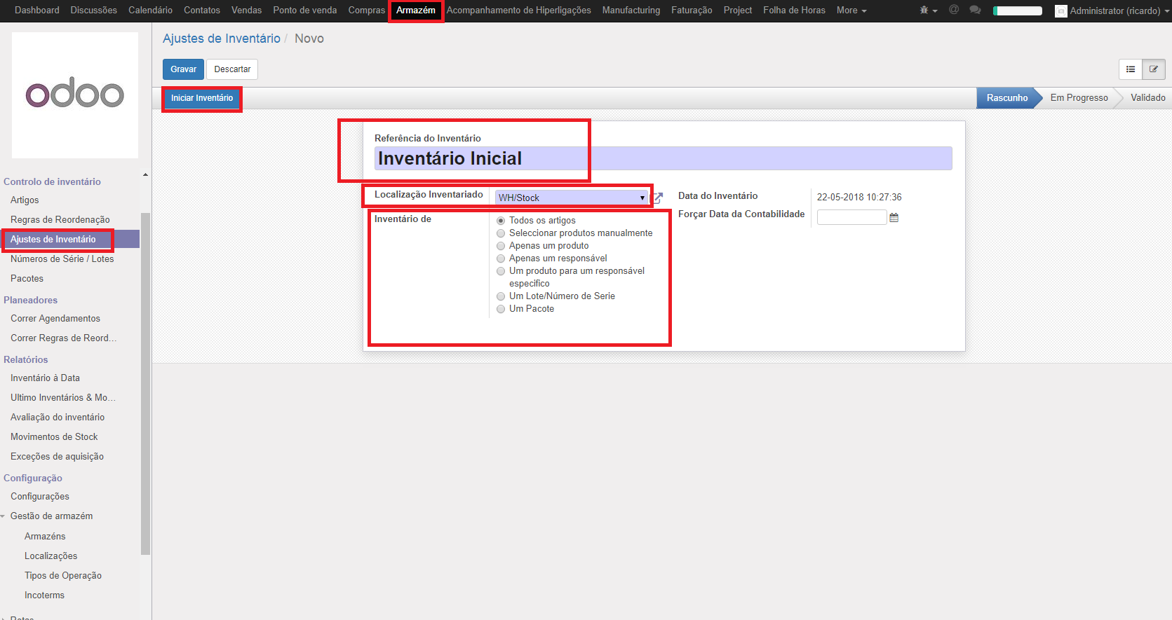The width and height of the screenshot is (1172, 620).
Task: Open the debug bug icon menu
Action: click(928, 11)
